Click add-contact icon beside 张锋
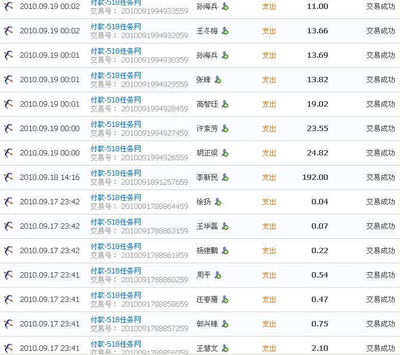400x355 pixels. pos(218,80)
